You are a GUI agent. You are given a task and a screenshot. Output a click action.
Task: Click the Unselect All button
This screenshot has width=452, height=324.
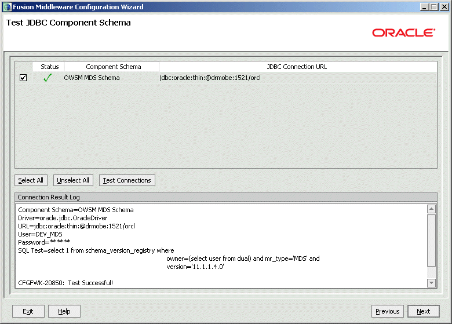(73, 180)
